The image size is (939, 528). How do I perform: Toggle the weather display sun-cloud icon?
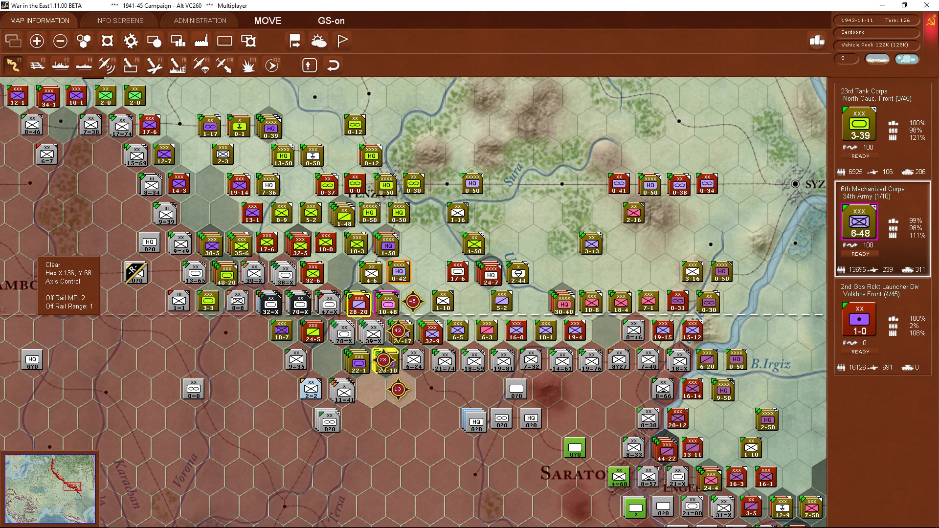(x=319, y=41)
